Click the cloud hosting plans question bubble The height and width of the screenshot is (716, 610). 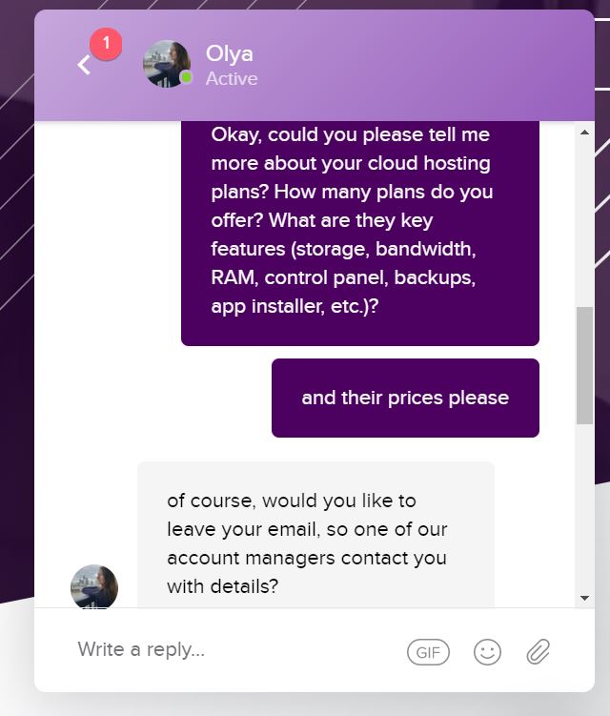(360, 233)
